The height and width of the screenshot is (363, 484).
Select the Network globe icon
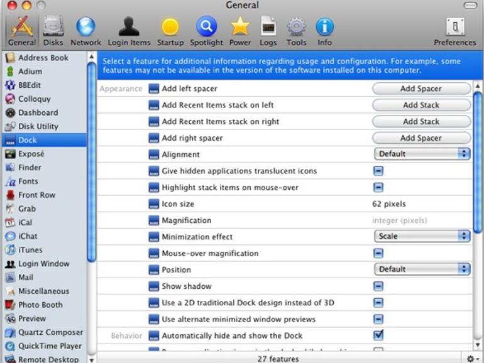pos(85,30)
